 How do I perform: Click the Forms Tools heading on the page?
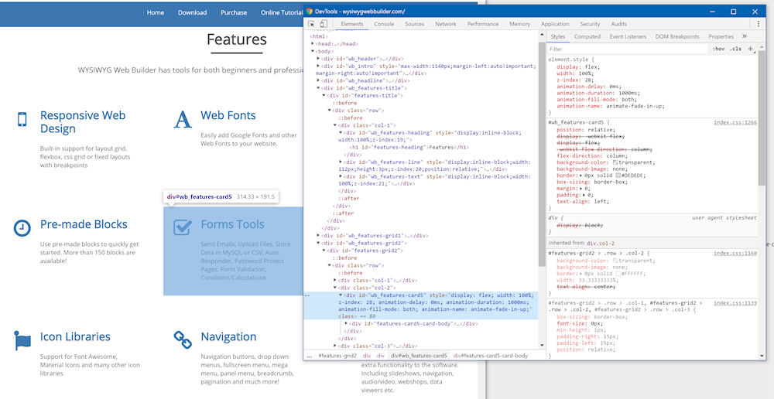(x=232, y=224)
